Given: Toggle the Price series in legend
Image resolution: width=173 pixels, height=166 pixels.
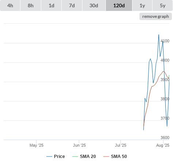Looking at the screenshot, I should pyautogui.click(x=55, y=157).
